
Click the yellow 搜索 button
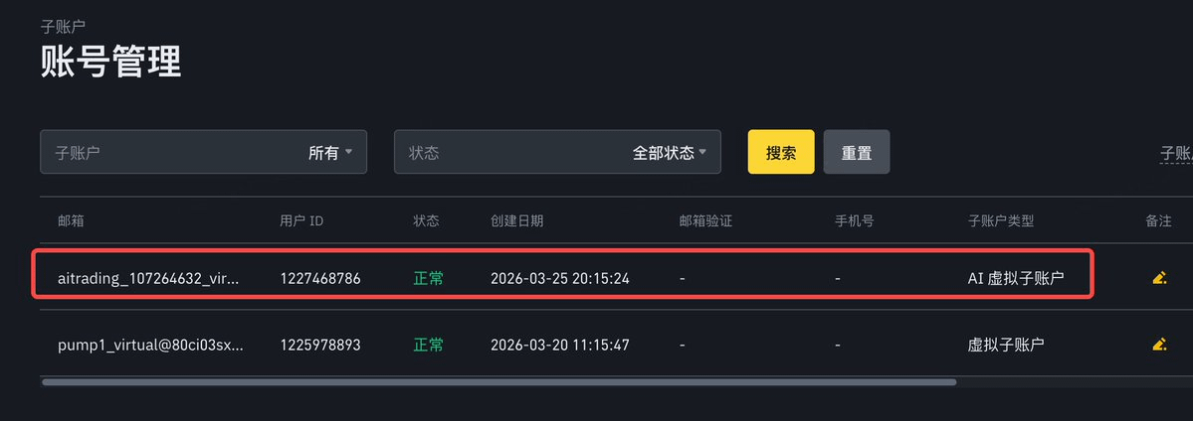pyautogui.click(x=781, y=153)
